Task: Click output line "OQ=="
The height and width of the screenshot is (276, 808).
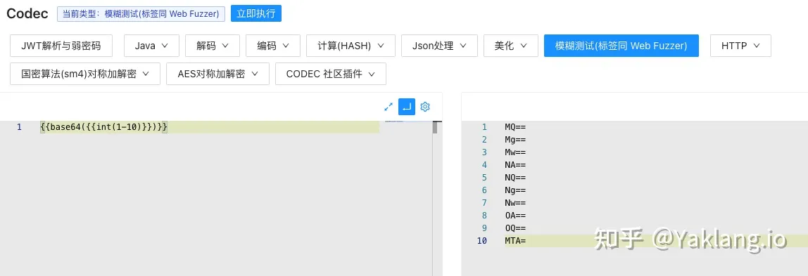Action: (515, 228)
